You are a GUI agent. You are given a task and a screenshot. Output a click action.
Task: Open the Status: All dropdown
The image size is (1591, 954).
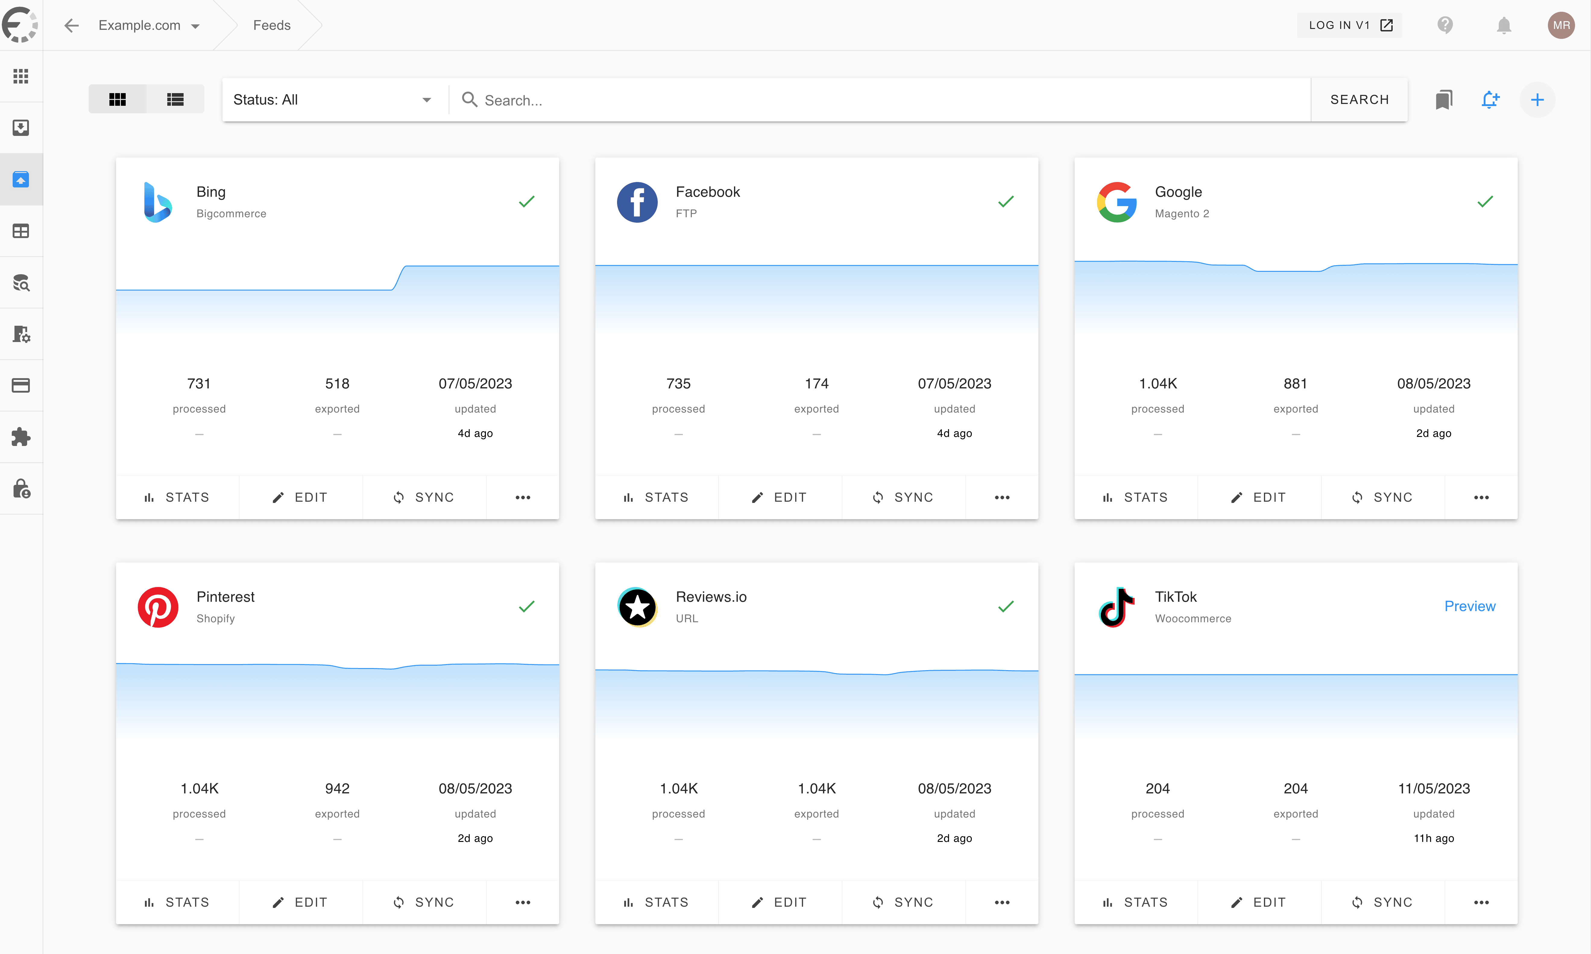[x=332, y=100]
